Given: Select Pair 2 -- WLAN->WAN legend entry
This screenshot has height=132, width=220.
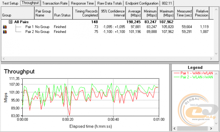Looking at the screenshot, I should point(193,77).
